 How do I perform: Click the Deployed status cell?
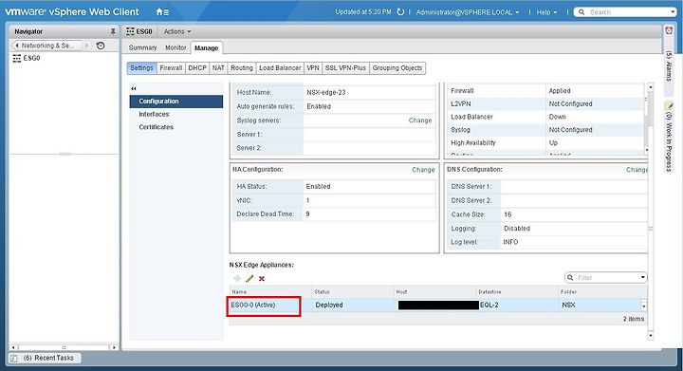(329, 305)
